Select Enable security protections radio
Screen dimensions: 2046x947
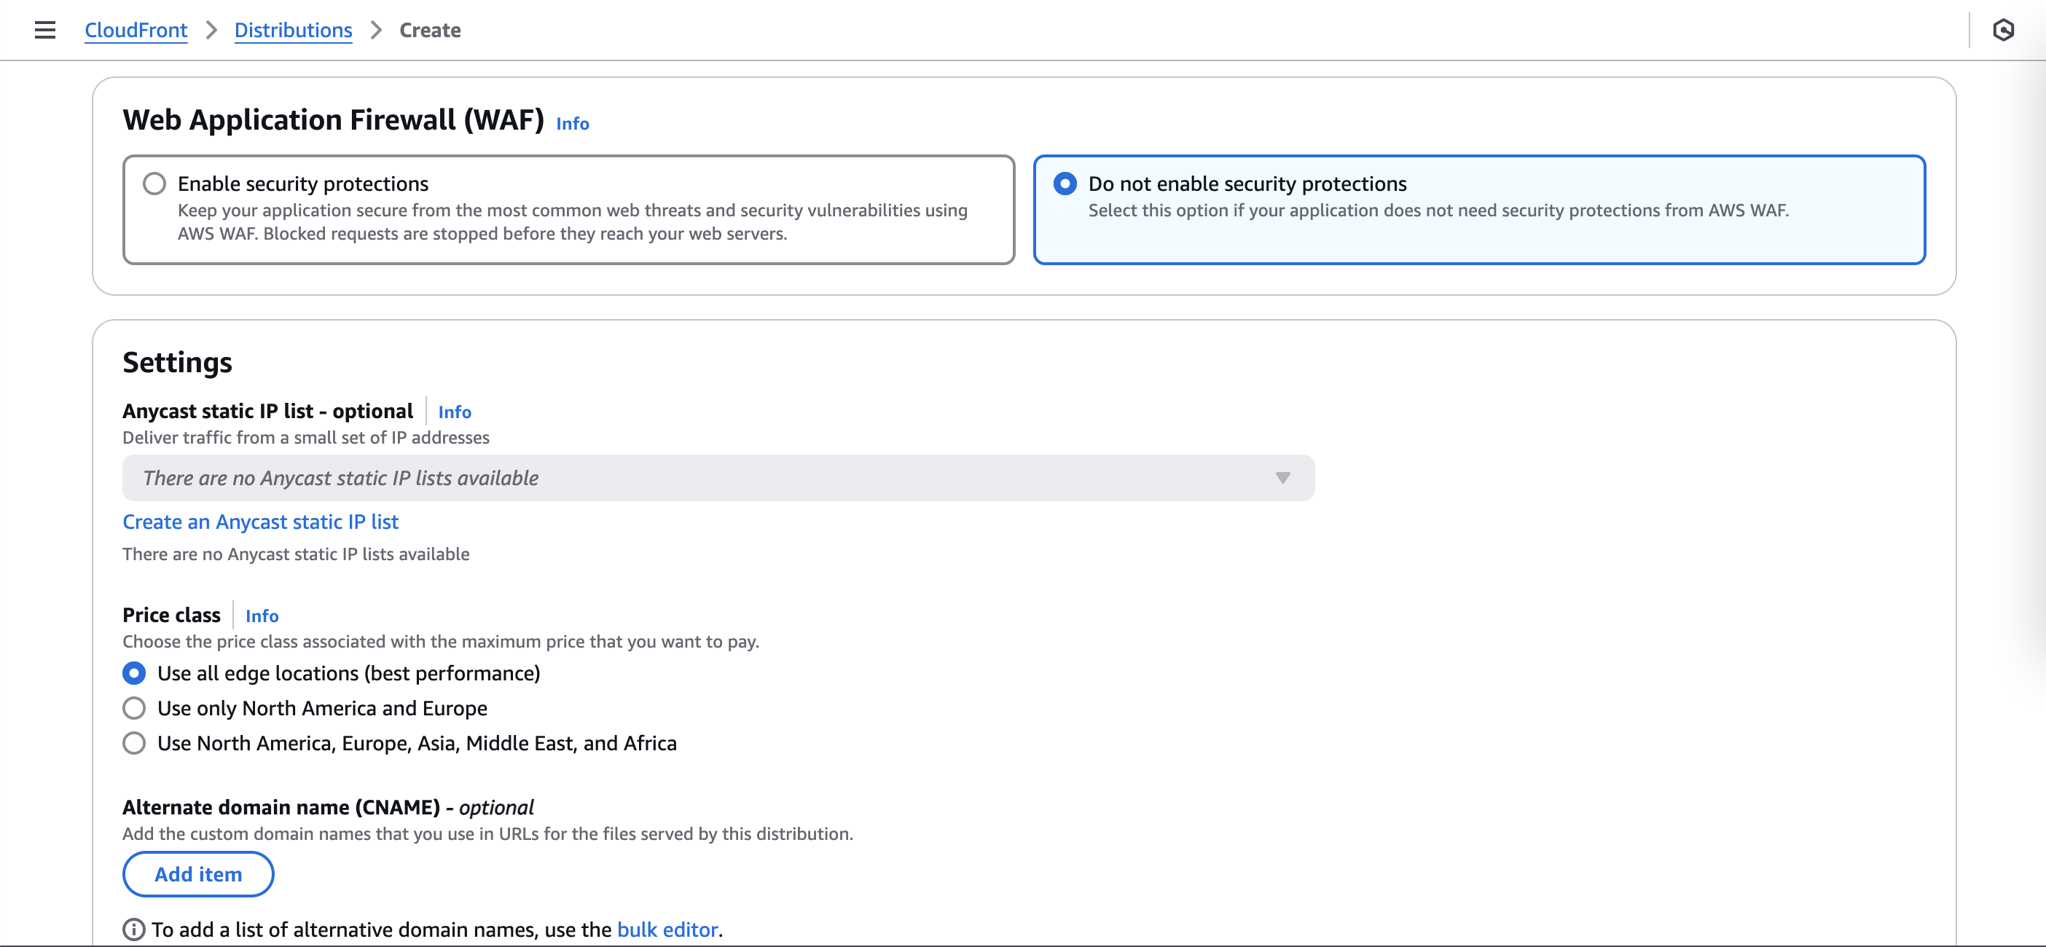(154, 184)
